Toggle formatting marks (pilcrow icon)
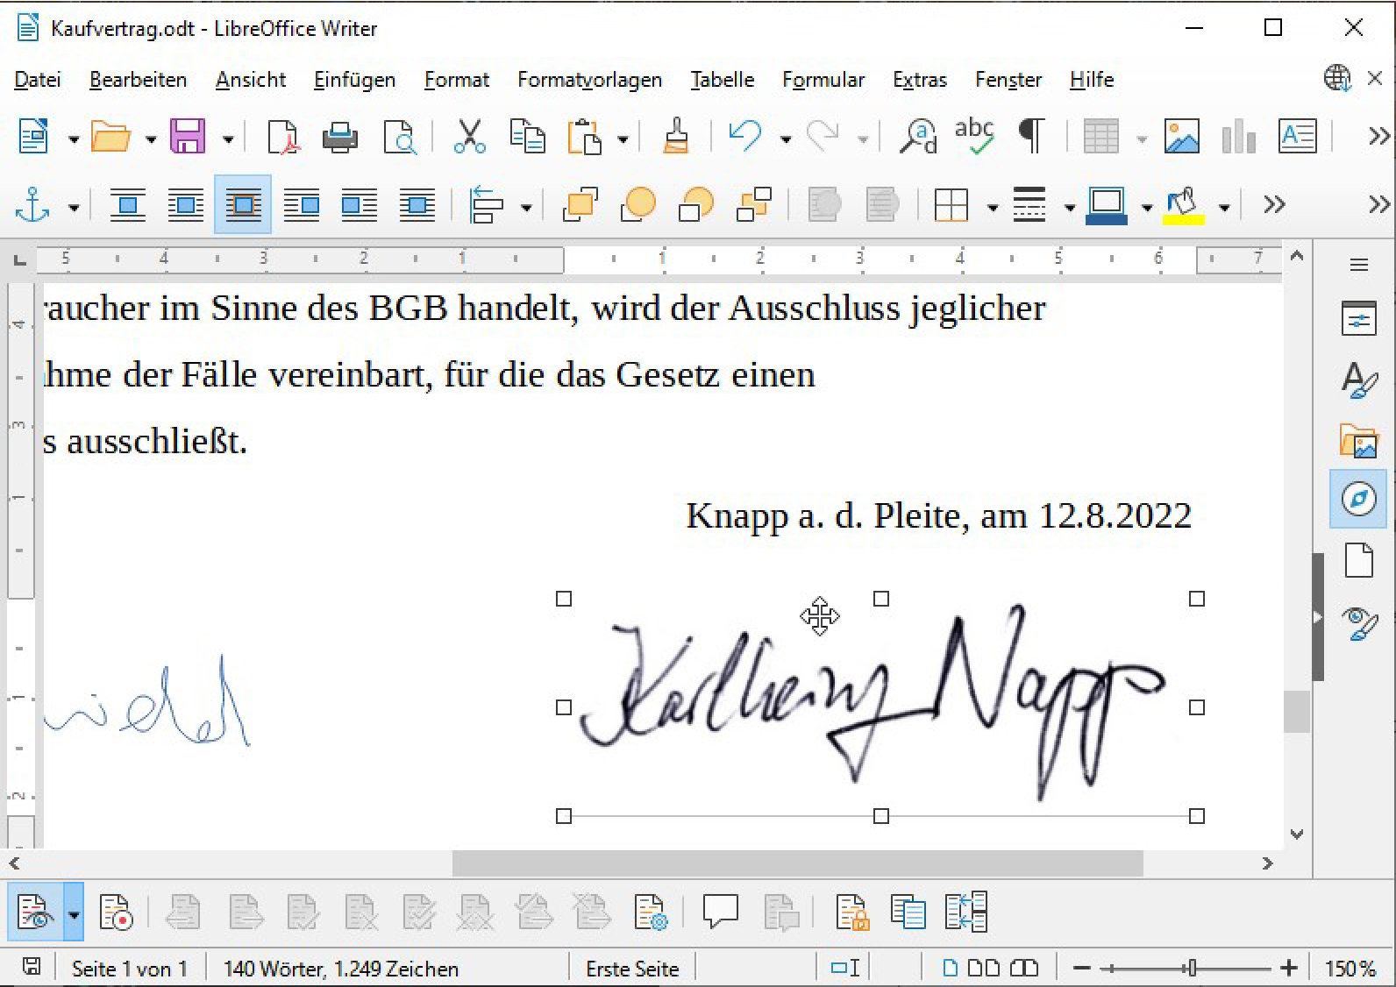This screenshot has width=1396, height=987. (x=1031, y=137)
